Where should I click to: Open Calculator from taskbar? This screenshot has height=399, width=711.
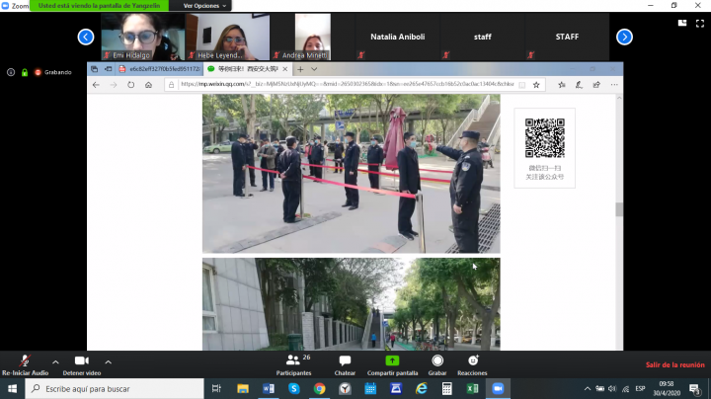pos(446,388)
